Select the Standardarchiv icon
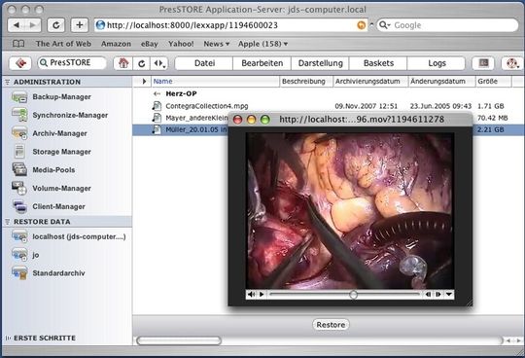Image resolution: width=525 pixels, height=358 pixels. click(19, 273)
